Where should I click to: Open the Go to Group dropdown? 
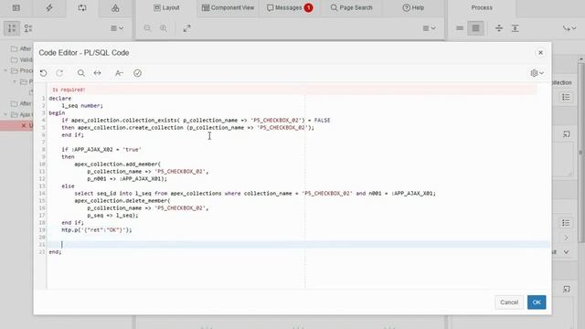(x=569, y=28)
